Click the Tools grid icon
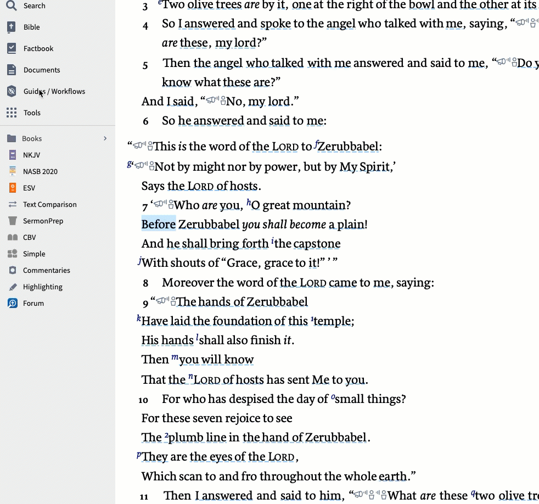 click(x=12, y=113)
